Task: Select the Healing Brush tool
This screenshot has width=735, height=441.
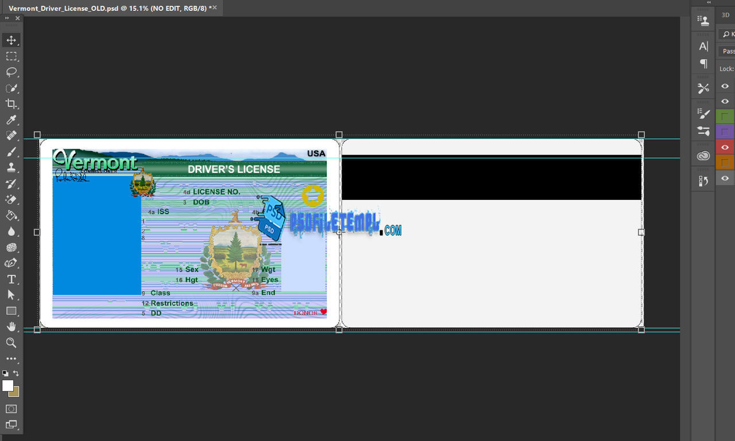Action: [x=11, y=136]
